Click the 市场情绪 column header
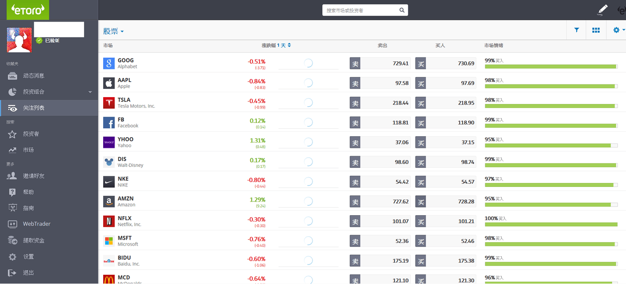626x286 pixels. click(x=494, y=45)
